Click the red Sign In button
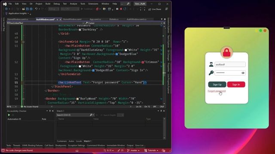275x154 pixels. 236,85
